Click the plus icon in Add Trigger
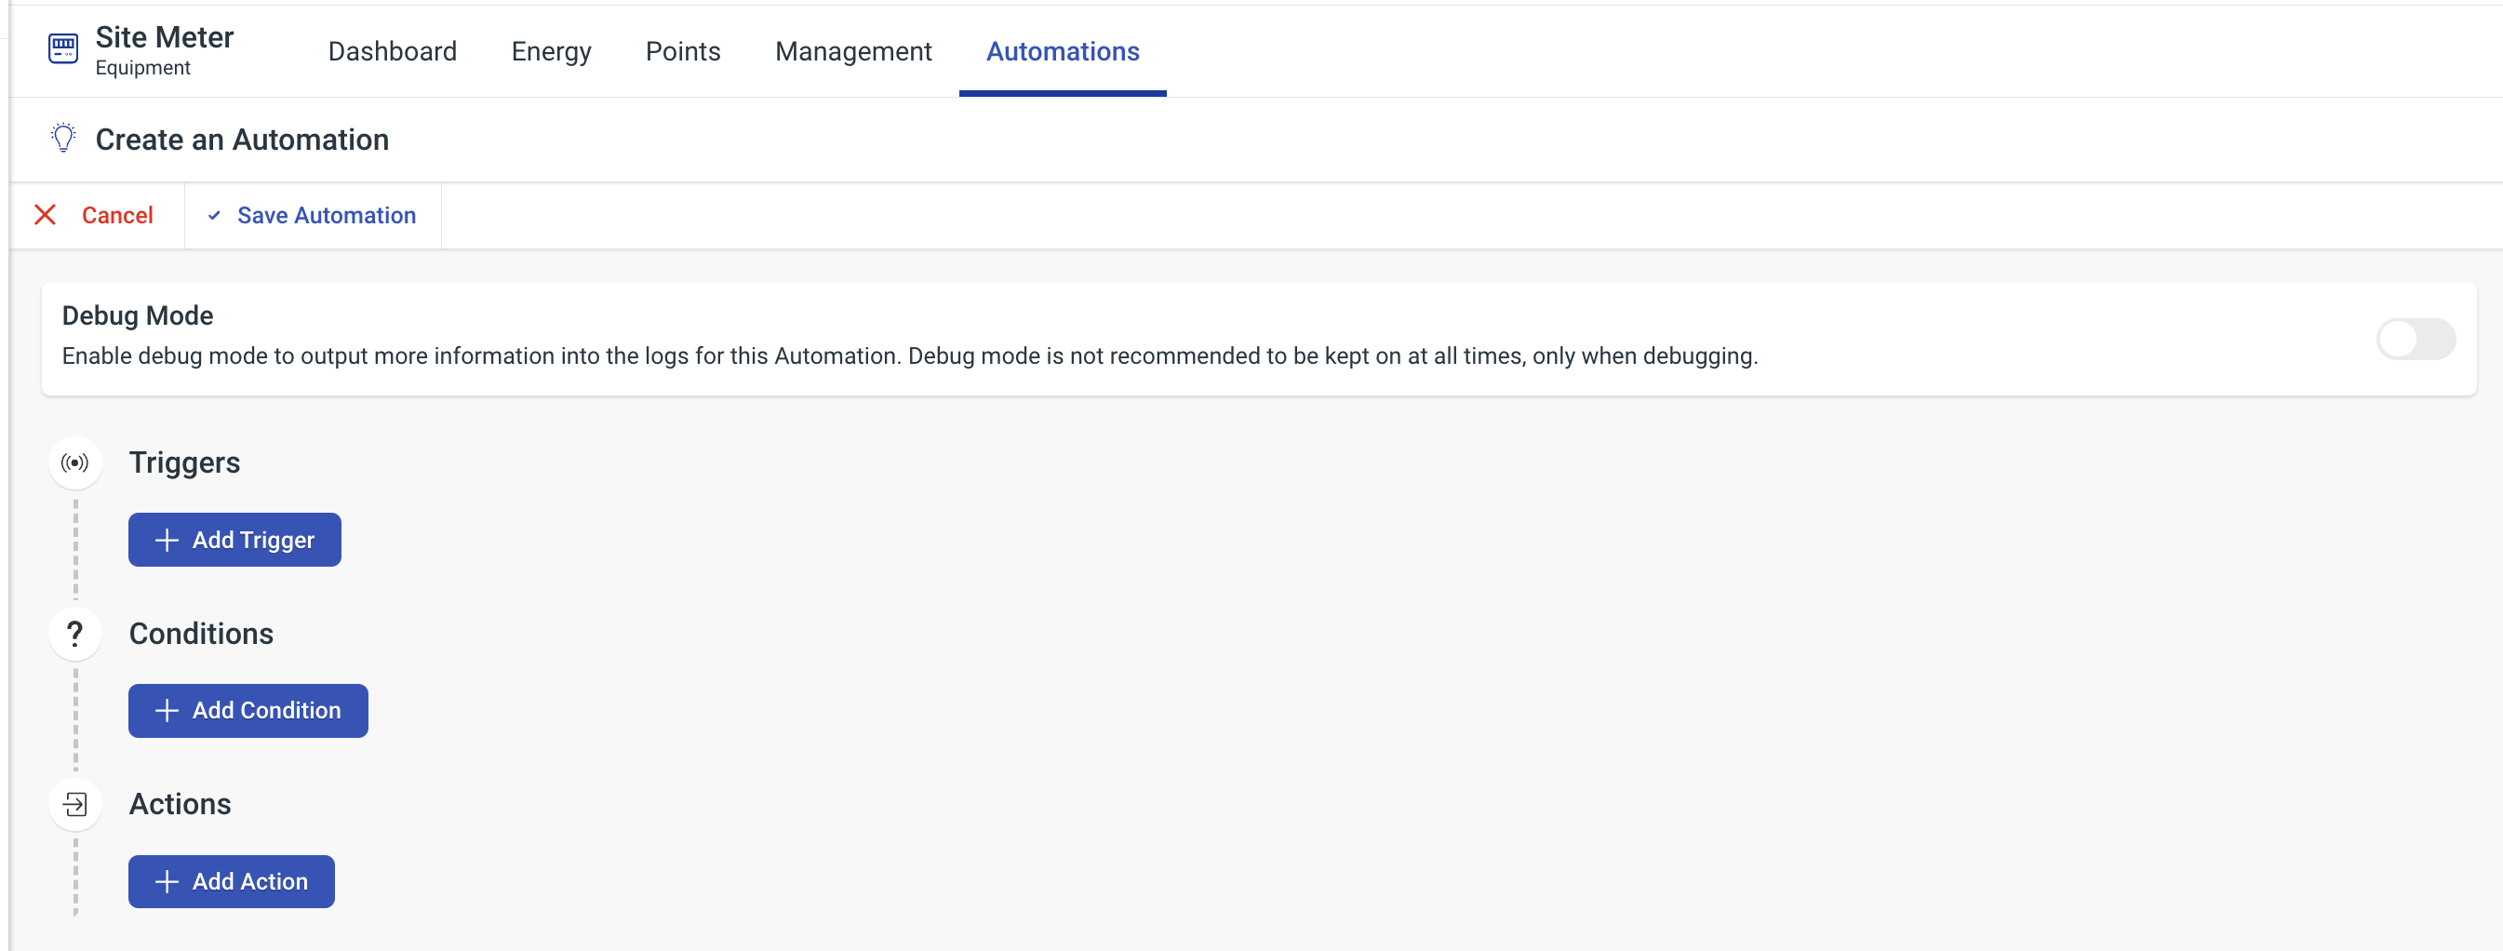 click(167, 540)
